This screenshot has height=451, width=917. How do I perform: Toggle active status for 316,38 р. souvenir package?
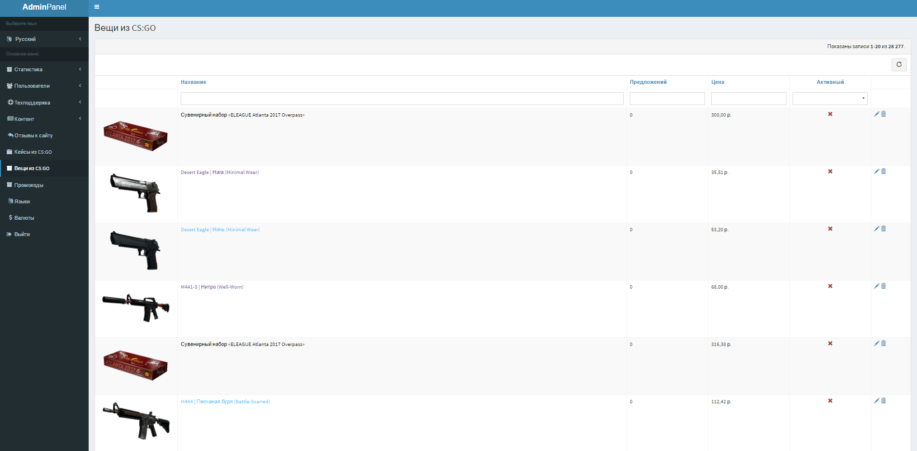(830, 344)
